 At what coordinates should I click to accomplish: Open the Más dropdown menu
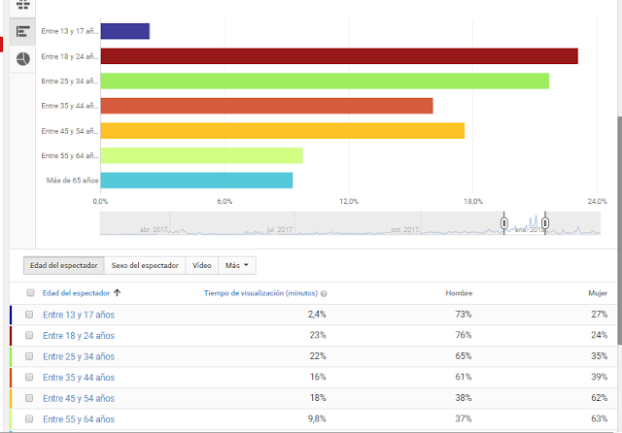click(238, 265)
